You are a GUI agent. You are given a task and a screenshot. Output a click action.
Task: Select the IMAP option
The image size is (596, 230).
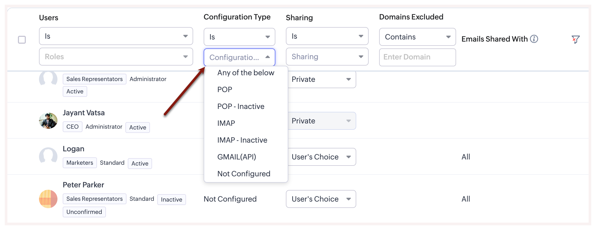226,123
